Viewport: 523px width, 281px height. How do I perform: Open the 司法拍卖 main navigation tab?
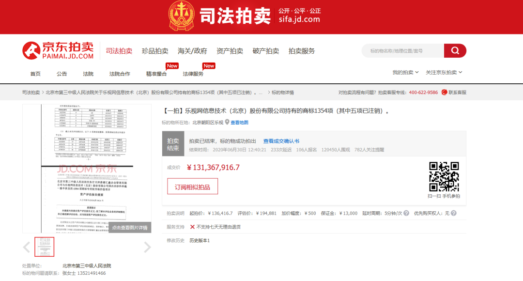pyautogui.click(x=119, y=51)
